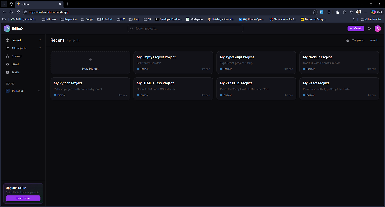Expand the C# bookmark folder
Screen dimensions: 385x207
click(147, 19)
